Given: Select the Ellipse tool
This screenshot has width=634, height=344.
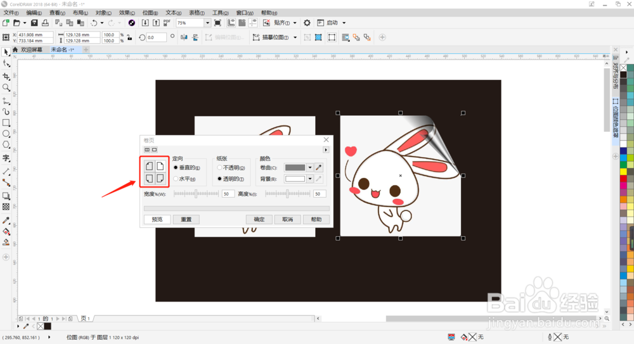Looking at the screenshot, I should tap(6, 134).
